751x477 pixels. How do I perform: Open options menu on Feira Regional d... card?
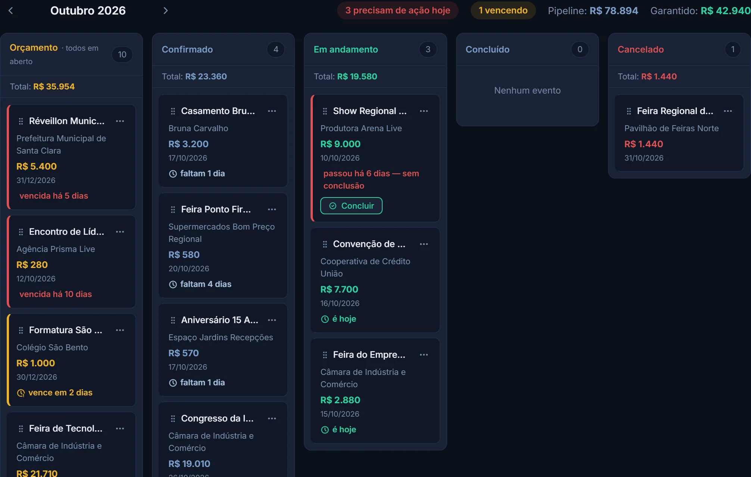pos(727,111)
